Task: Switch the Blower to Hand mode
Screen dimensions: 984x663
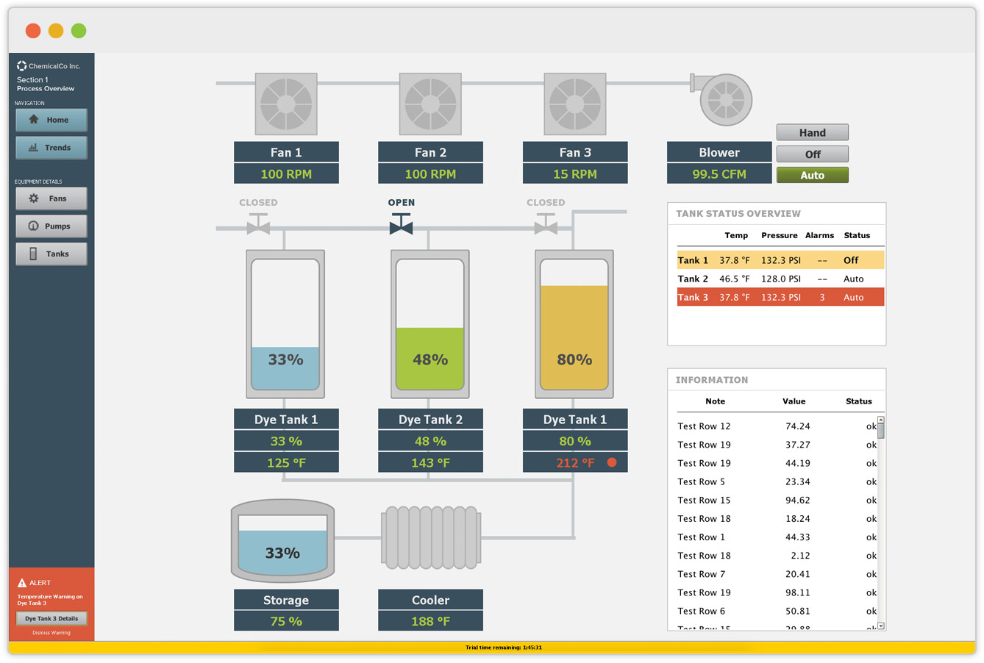Action: (x=812, y=132)
